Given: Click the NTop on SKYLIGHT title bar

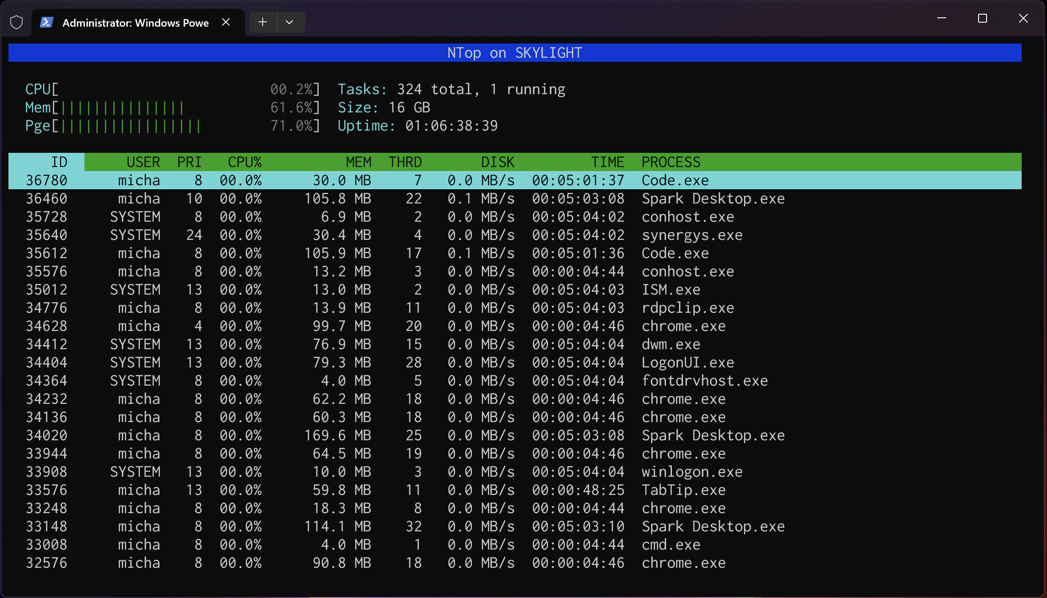Looking at the screenshot, I should pos(515,53).
